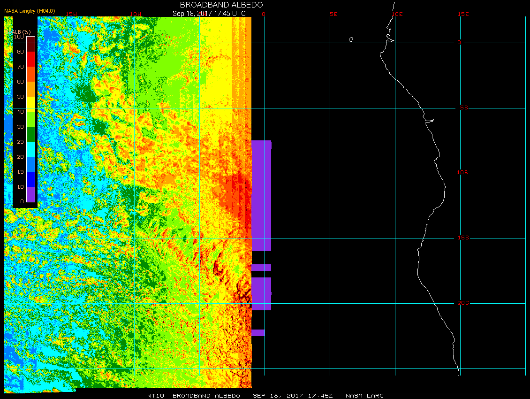Click the NASA LARC footer credit
The height and width of the screenshot is (399, 530).
click(364, 396)
